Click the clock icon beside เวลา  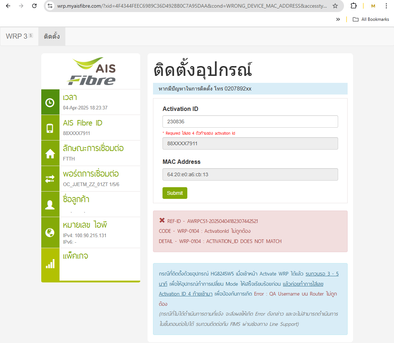(x=50, y=103)
